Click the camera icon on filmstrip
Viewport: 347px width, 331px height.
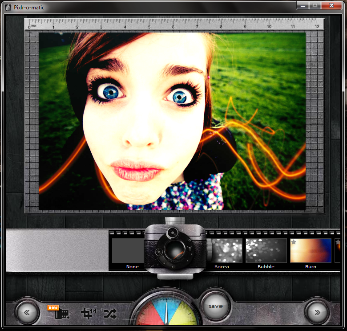tap(175, 248)
